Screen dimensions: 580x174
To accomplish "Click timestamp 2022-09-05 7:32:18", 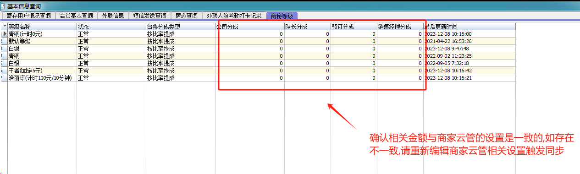I will [447, 63].
